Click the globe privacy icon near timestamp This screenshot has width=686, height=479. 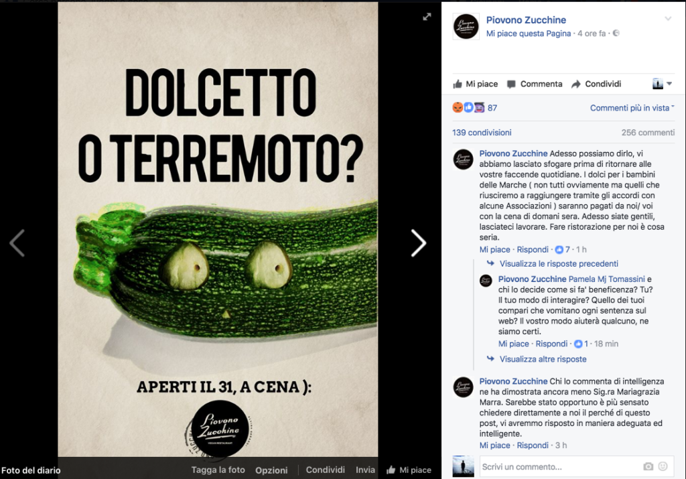click(616, 33)
